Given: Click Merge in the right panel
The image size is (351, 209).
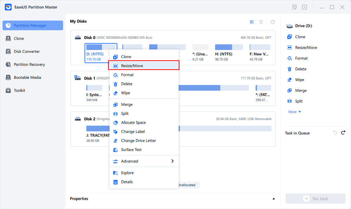Looking at the screenshot, I should click(x=300, y=90).
